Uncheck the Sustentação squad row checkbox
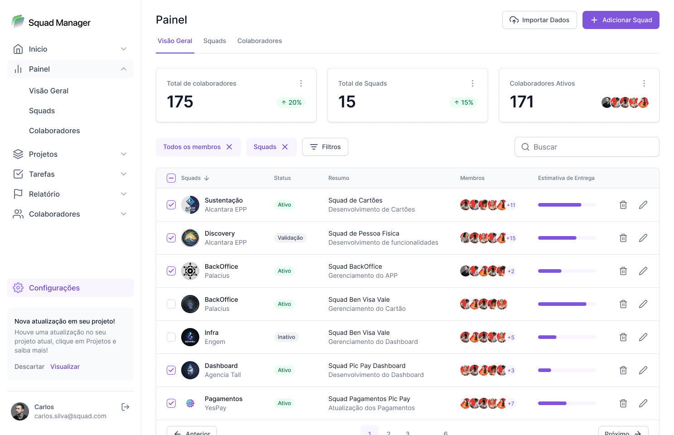 171,204
